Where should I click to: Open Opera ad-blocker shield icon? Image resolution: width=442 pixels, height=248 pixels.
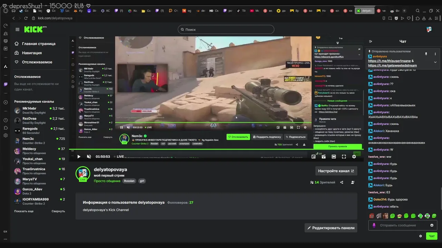click(396, 18)
